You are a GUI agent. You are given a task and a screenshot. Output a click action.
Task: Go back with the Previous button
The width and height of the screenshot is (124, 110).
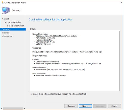coord(71,106)
